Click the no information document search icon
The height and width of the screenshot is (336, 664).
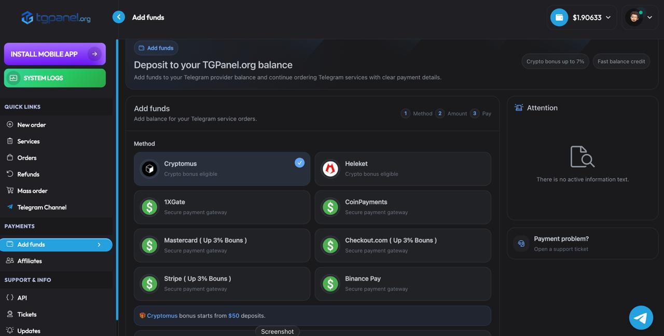(x=583, y=157)
